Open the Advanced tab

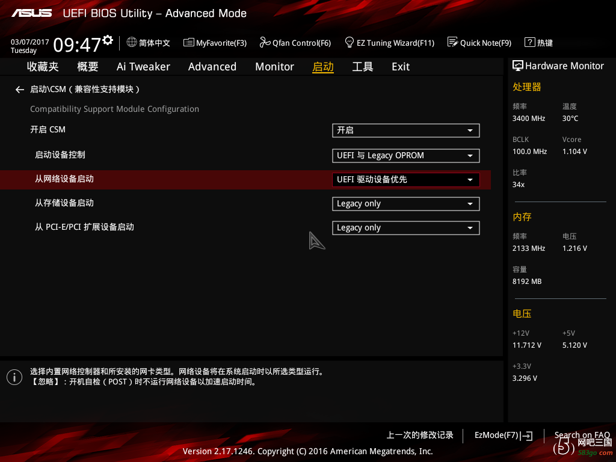212,67
